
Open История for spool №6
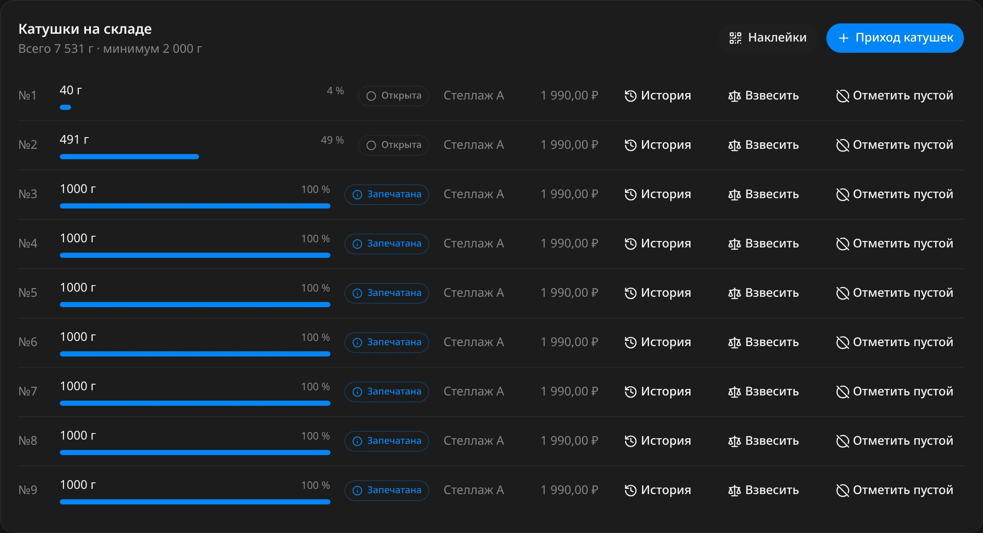(x=658, y=342)
